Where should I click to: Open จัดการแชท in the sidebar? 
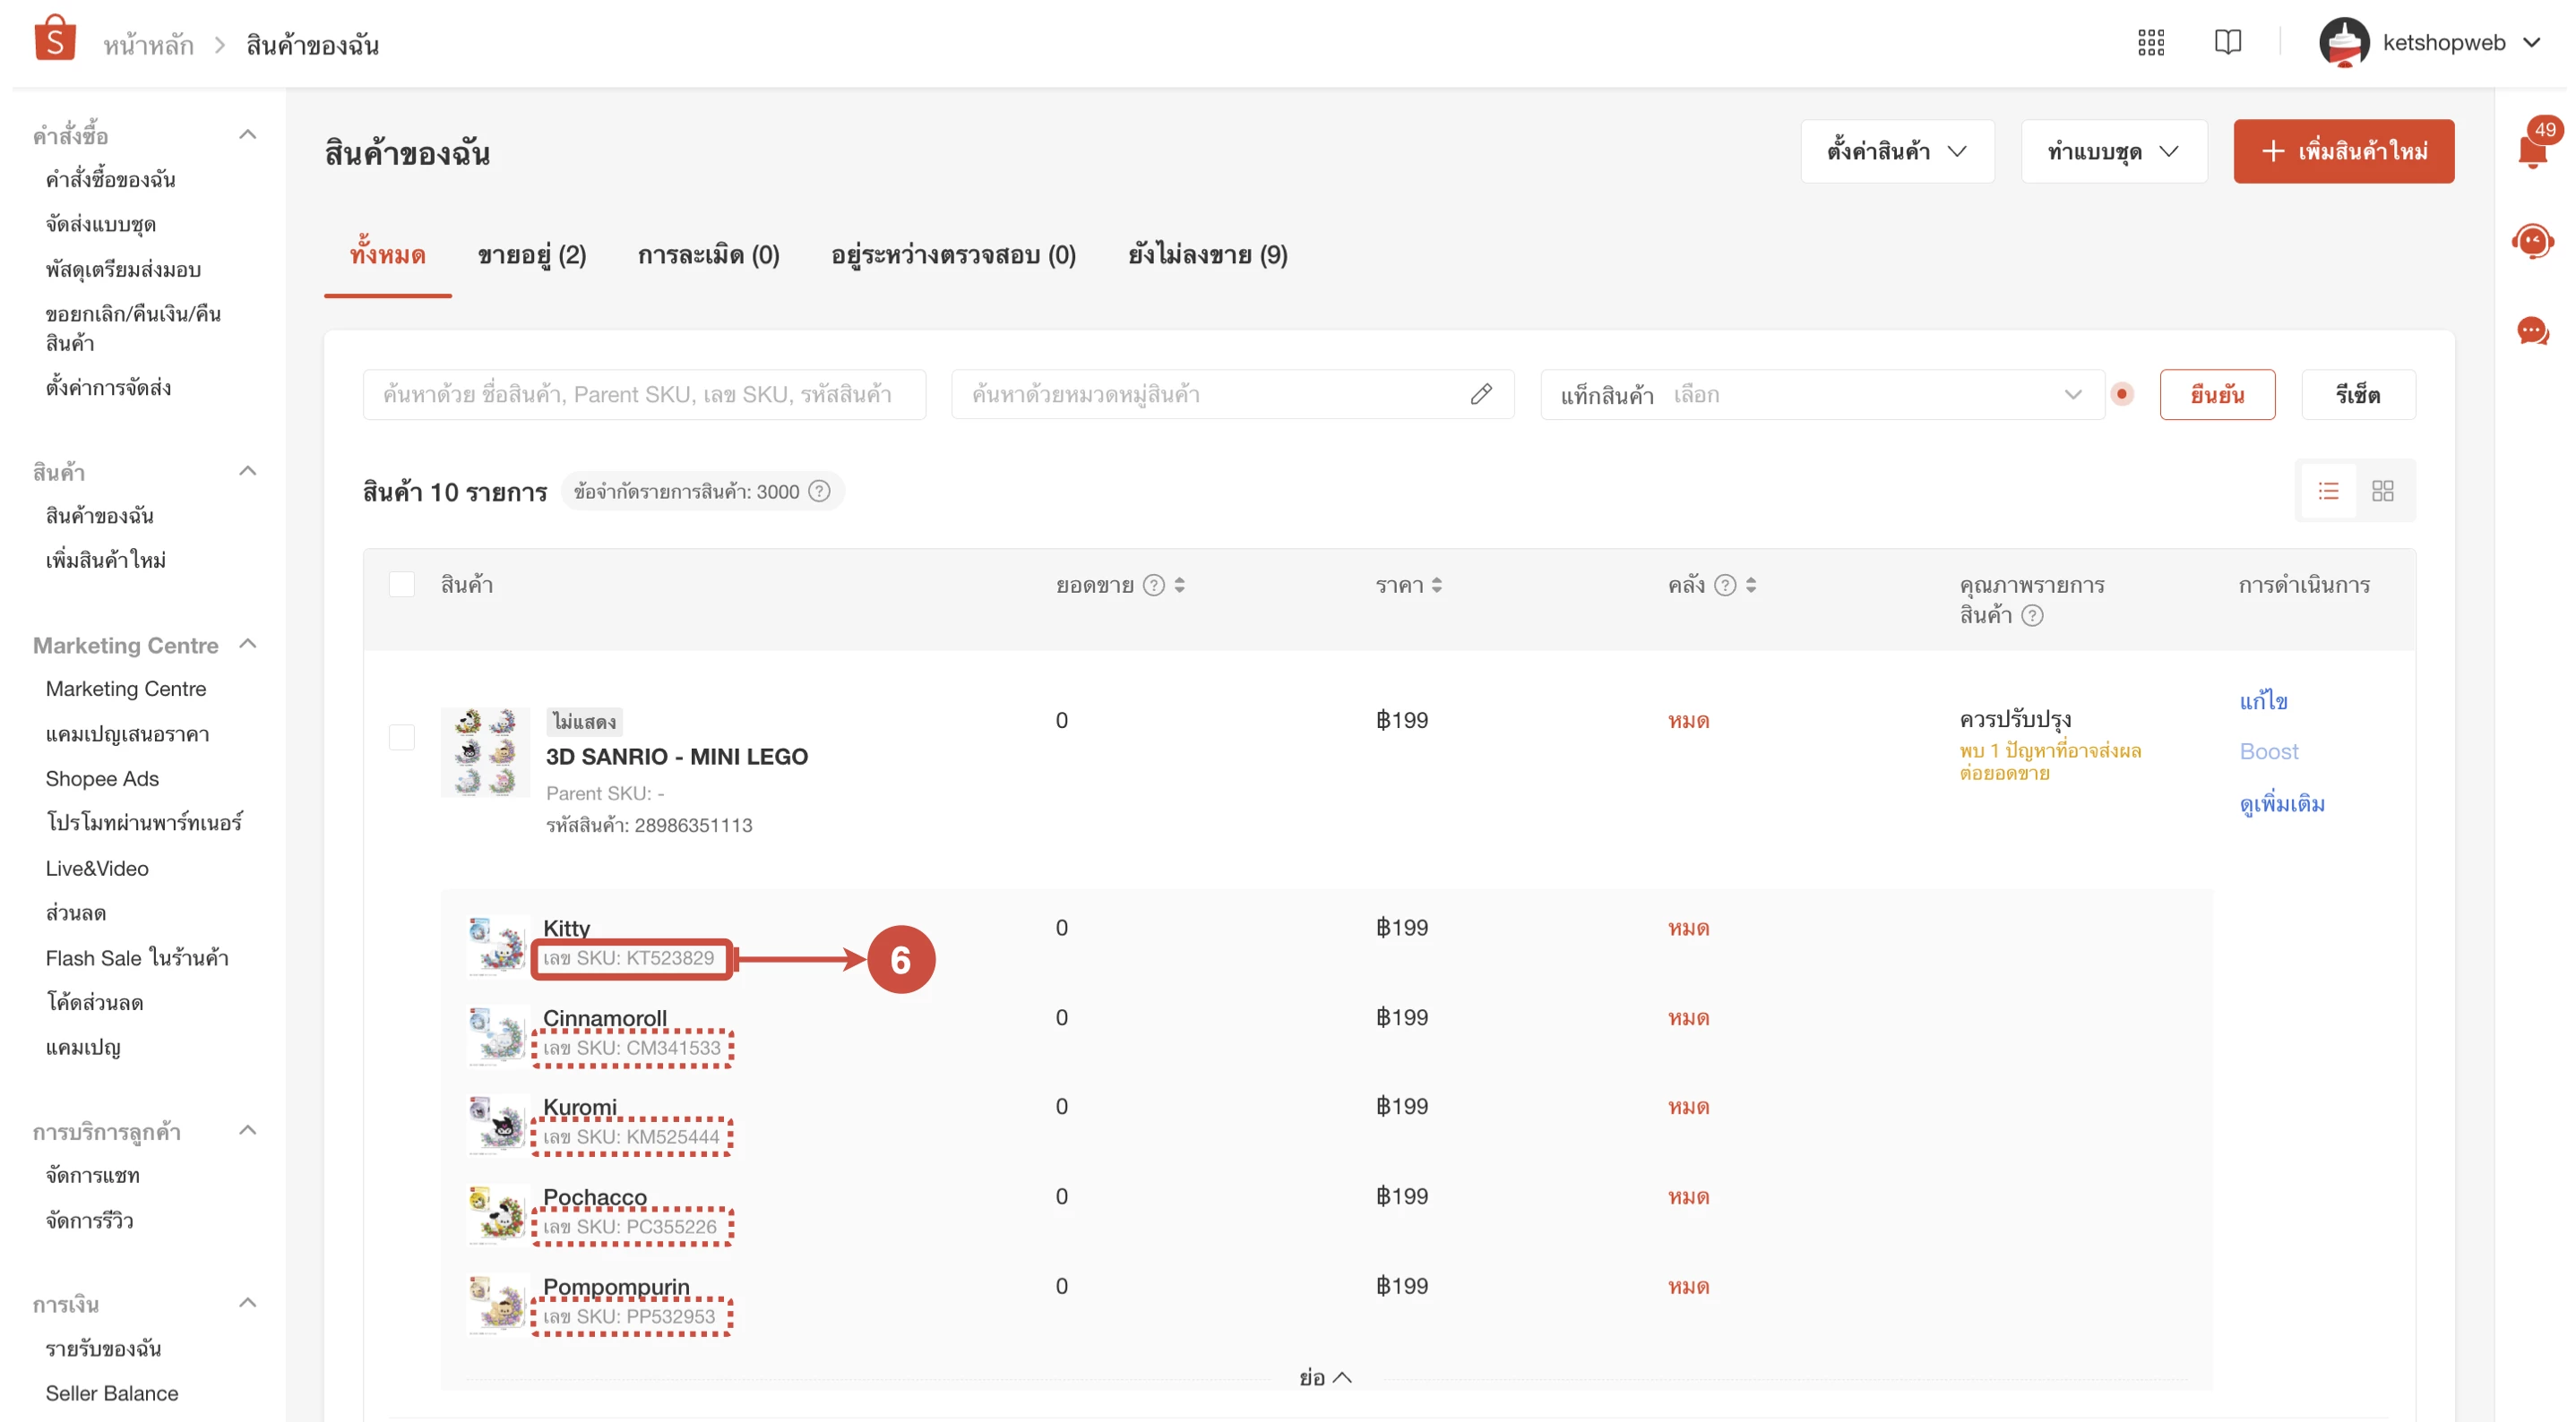click(x=93, y=1176)
